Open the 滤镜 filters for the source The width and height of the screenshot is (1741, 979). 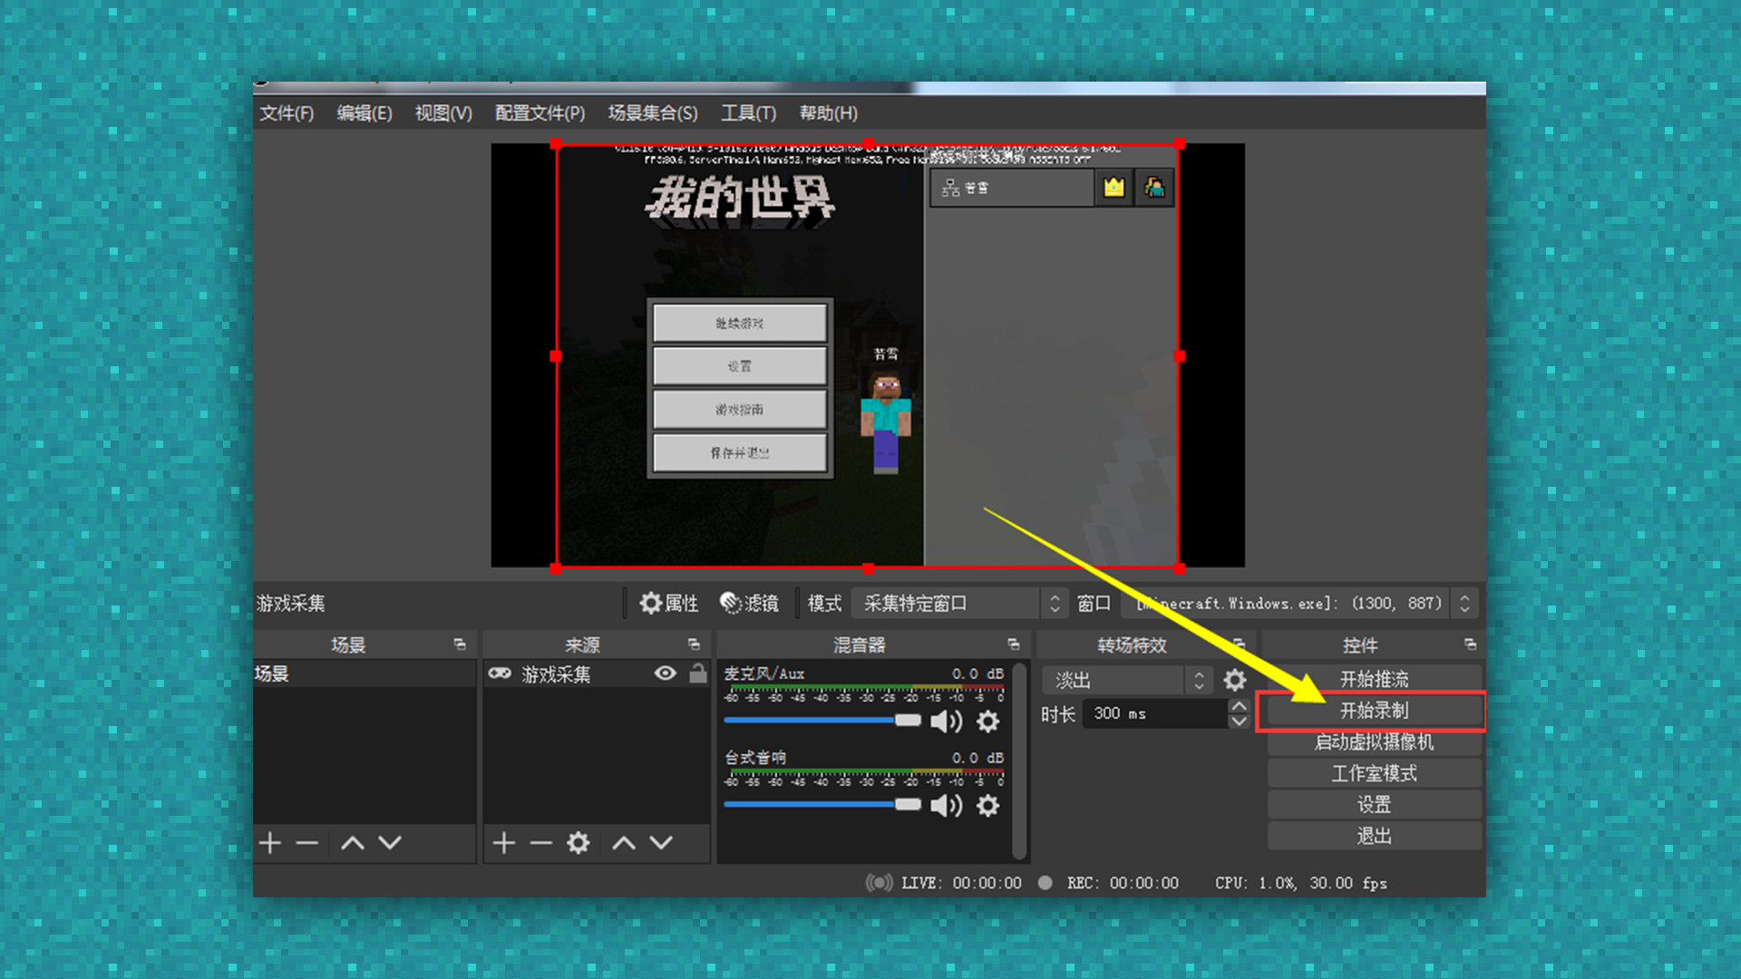pos(749,603)
